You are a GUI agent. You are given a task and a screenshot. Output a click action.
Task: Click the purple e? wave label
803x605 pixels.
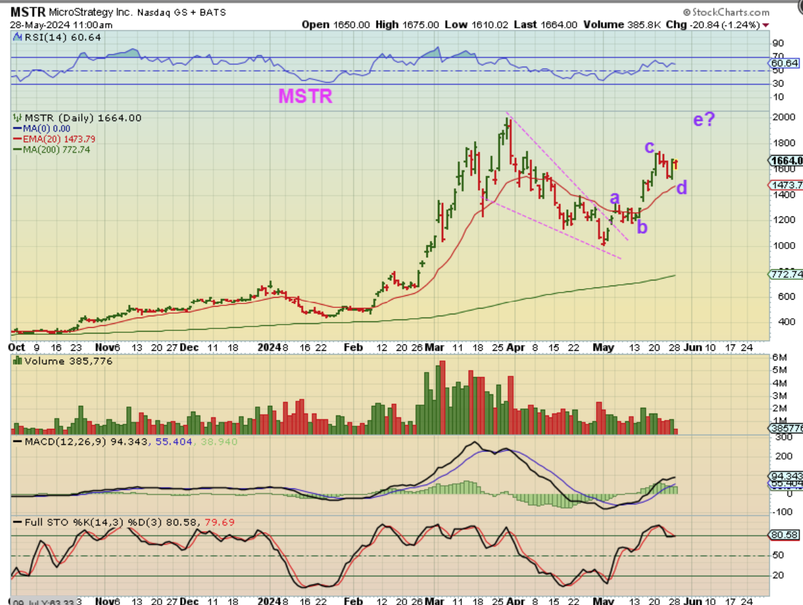coord(704,119)
